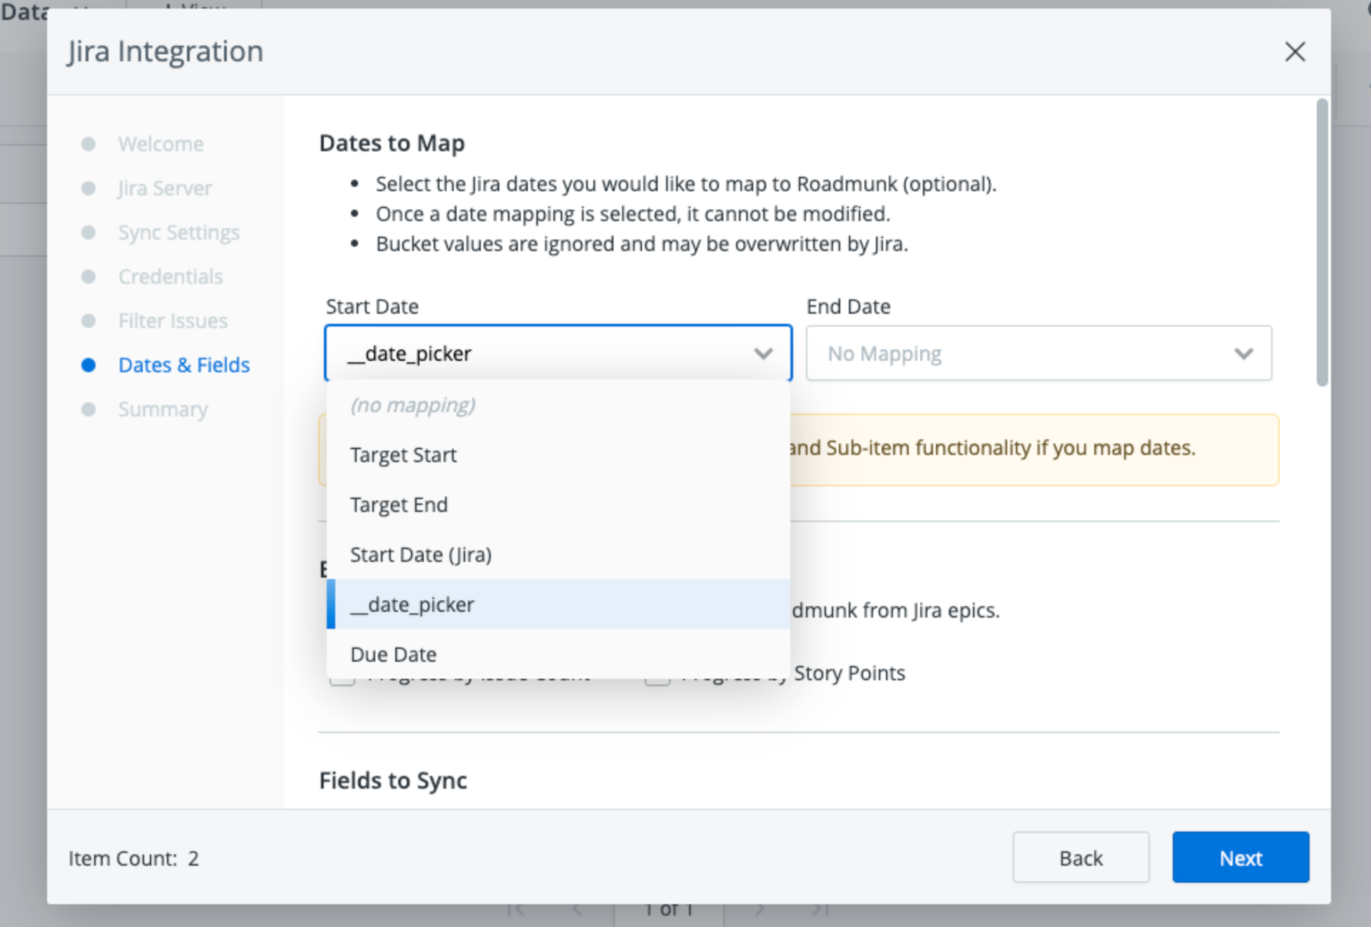Go to the Welcome step
Viewport: 1371px width, 927px height.
point(160,144)
